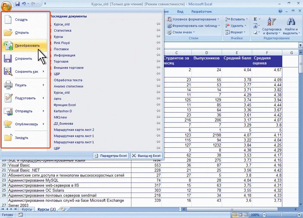Click the Удалить cells button
The height and width of the screenshot is (218, 303).
(x=236, y=26)
